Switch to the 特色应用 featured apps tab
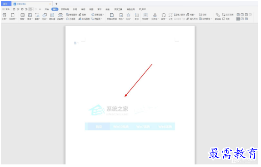Screen dimensions: 261x167 point(131,9)
